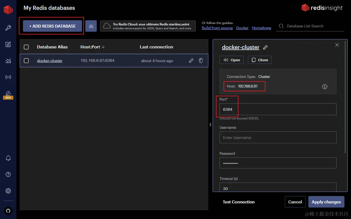
Task: Open the GitHub repository icon
Action: (x=8, y=211)
